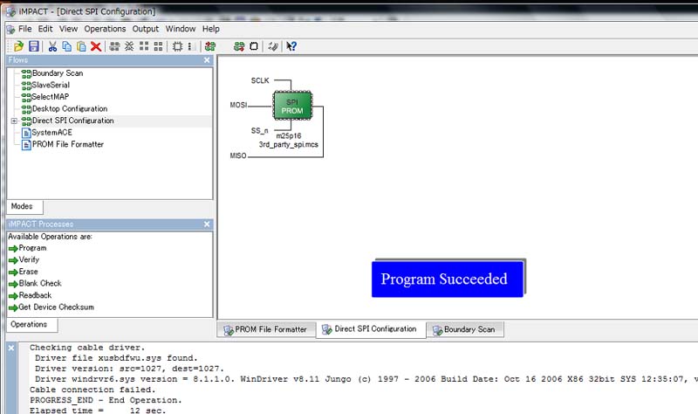Close the output log panel

pyautogui.click(x=11, y=348)
